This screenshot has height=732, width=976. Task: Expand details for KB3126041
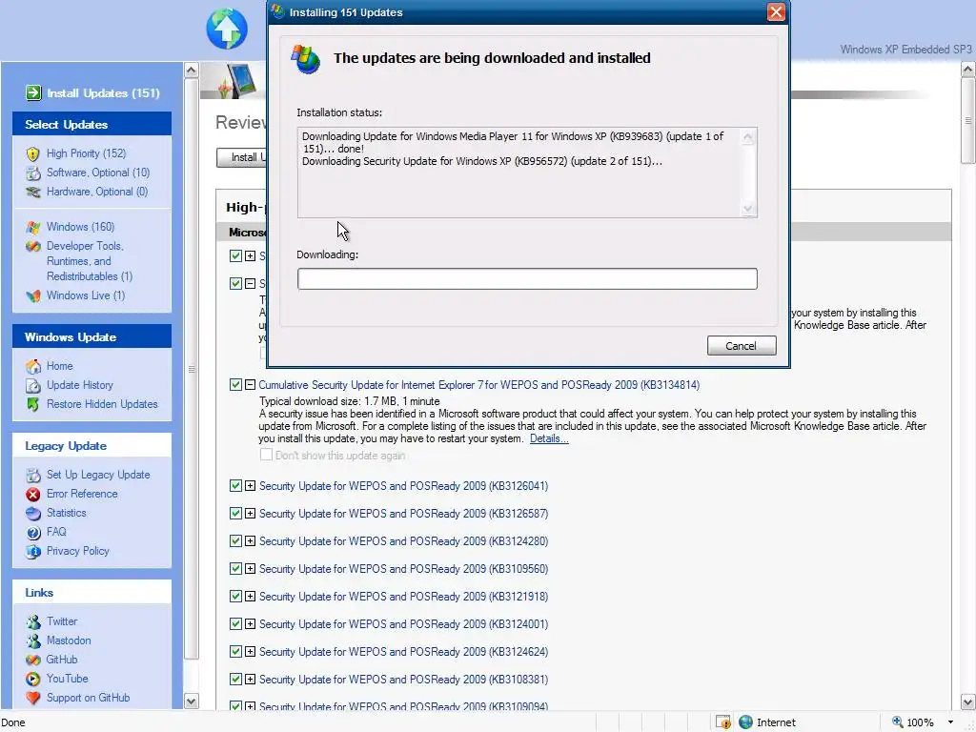[251, 485]
